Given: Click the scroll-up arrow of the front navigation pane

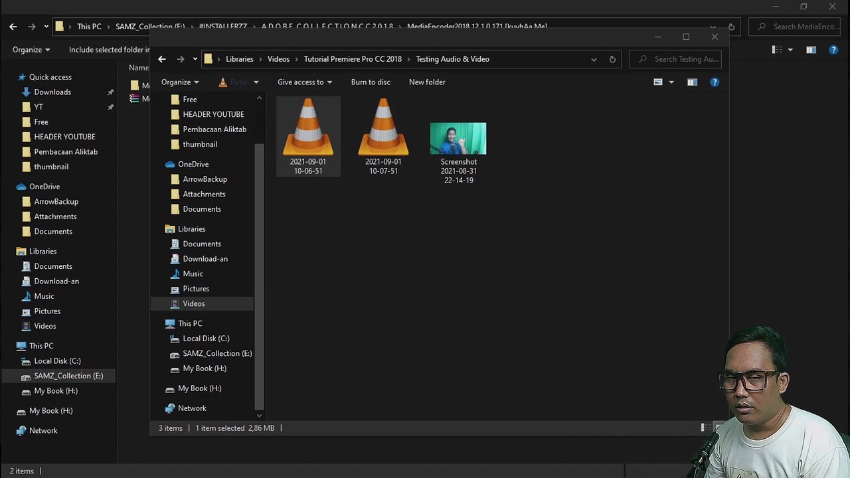Looking at the screenshot, I should pyautogui.click(x=259, y=98).
